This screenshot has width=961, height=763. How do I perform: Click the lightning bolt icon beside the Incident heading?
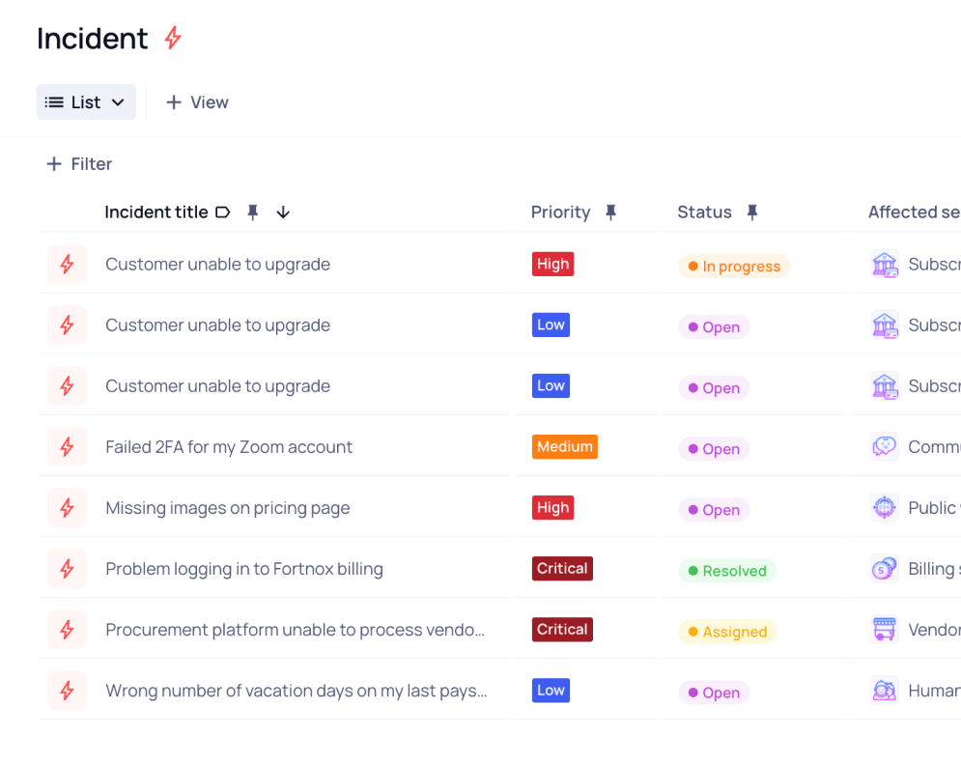[173, 39]
